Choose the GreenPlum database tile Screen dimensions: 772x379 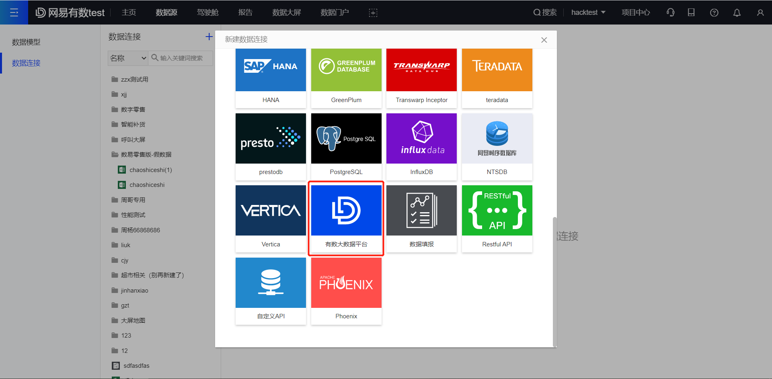(x=346, y=78)
